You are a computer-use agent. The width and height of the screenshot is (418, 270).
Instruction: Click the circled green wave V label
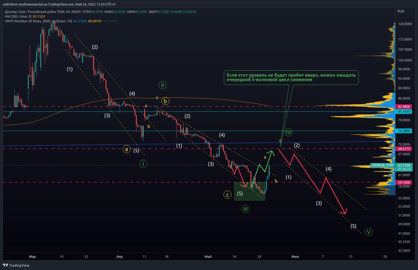tap(369, 232)
